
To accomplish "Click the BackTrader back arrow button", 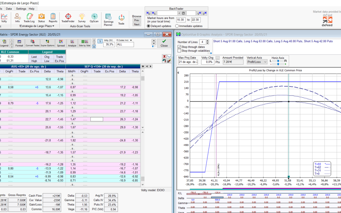I will (x=179, y=13).
